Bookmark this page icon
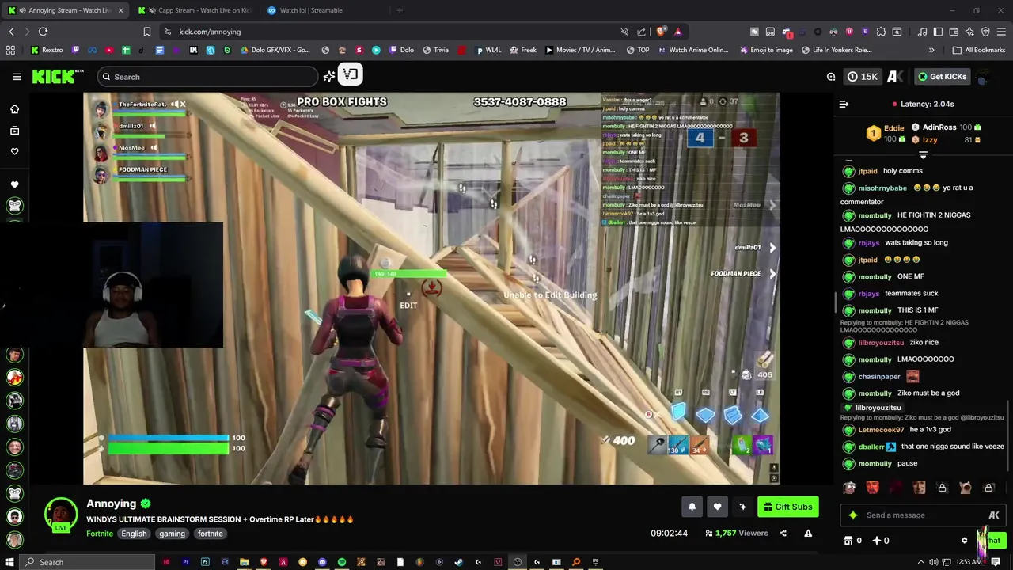 tap(146, 32)
